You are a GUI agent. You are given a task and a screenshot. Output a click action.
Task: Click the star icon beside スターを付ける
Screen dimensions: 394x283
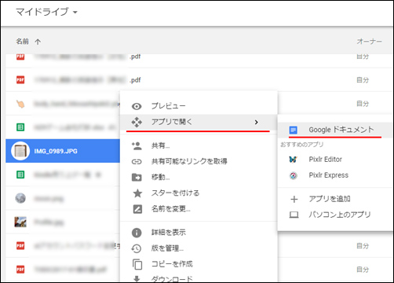[137, 193]
